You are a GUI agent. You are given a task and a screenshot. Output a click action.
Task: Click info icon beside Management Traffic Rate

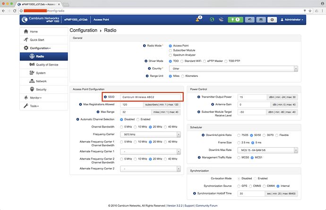(x=199, y=158)
